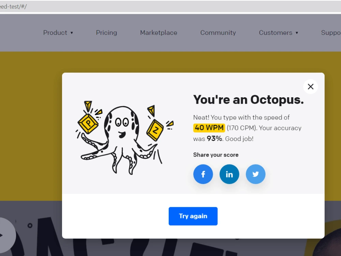Expand the Product dropdown menu

[58, 33]
